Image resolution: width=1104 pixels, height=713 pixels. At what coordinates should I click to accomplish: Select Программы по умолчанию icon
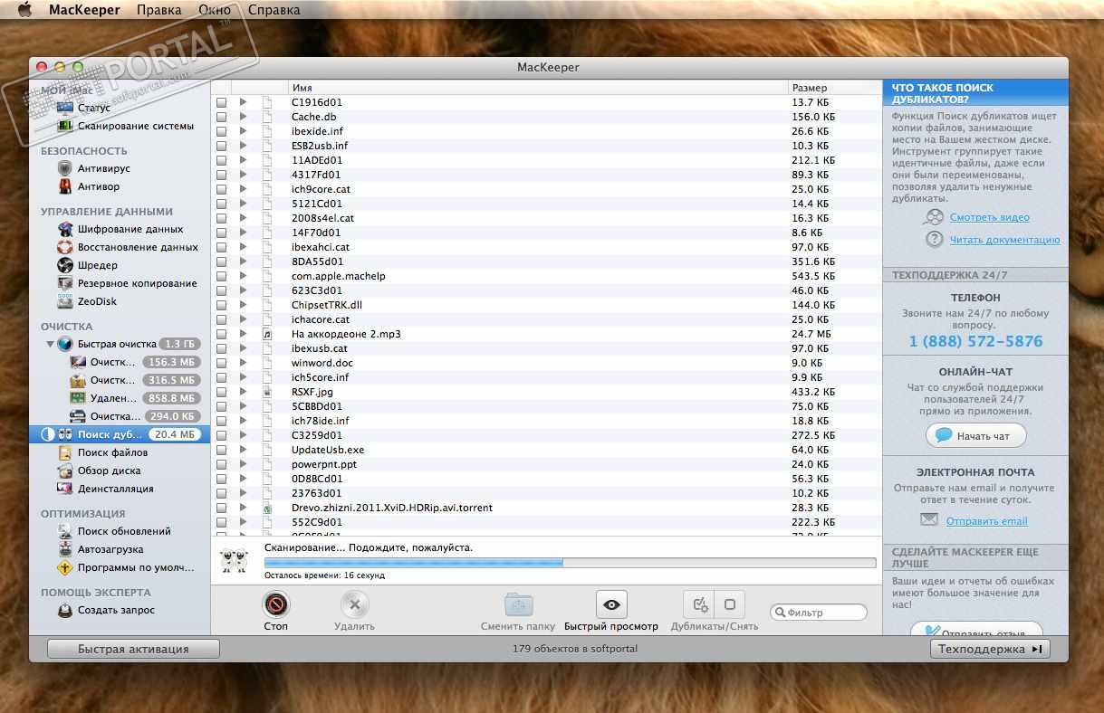[x=65, y=567]
